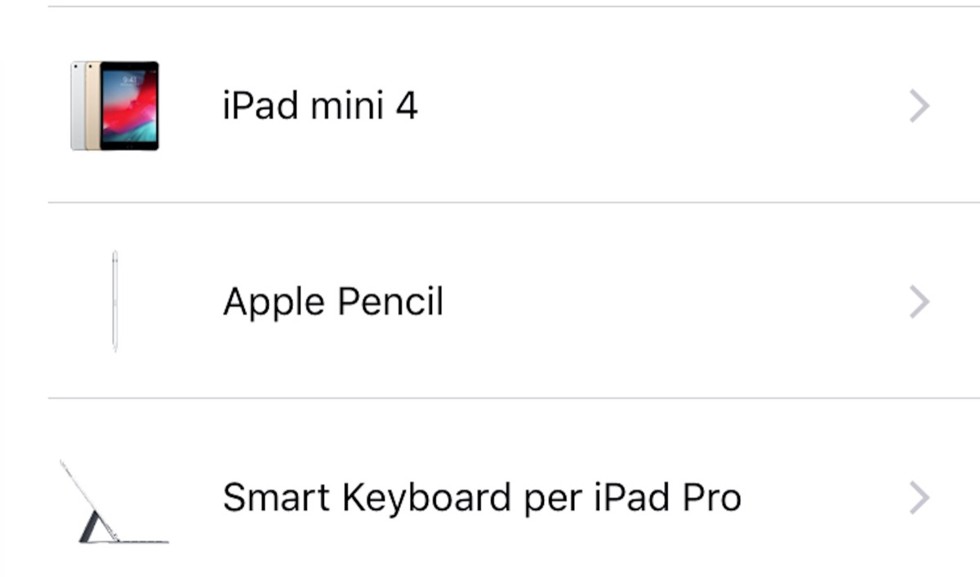Expand the iPad mini 4 chevron

(x=920, y=106)
